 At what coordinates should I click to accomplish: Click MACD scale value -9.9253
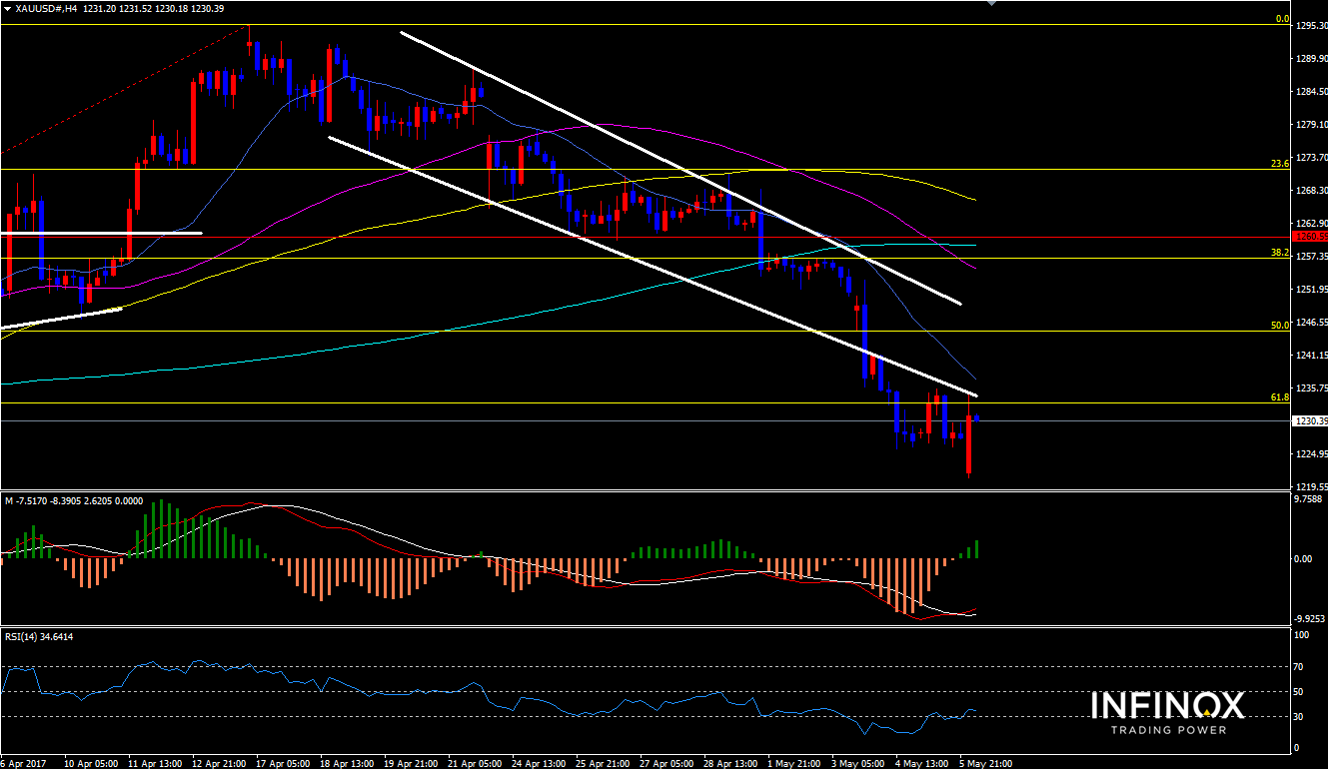[x=1308, y=618]
